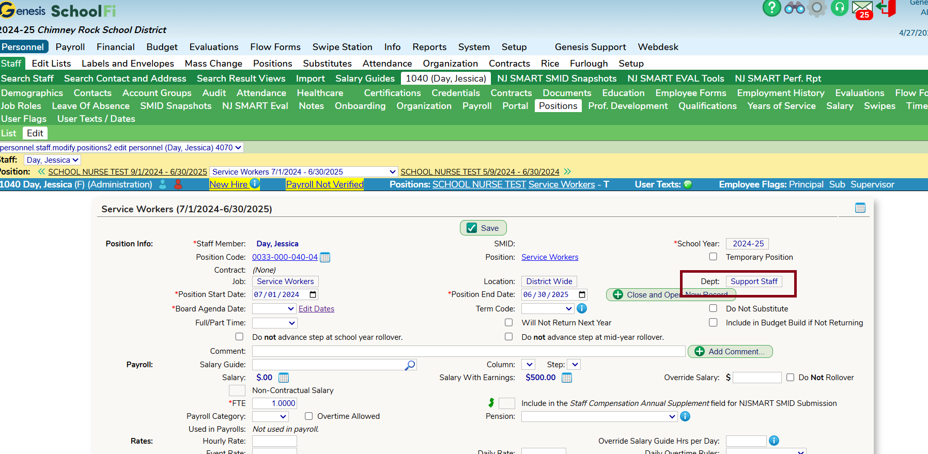
Task: Open the Payroll top menu
Action: 70,47
